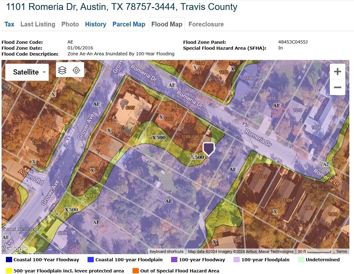
Task: Toggle the AE zone label near Grover Ave
Action: click(x=97, y=103)
